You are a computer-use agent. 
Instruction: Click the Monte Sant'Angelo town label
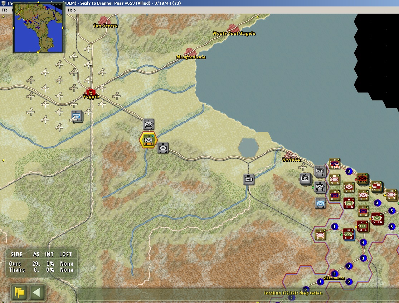(234, 33)
